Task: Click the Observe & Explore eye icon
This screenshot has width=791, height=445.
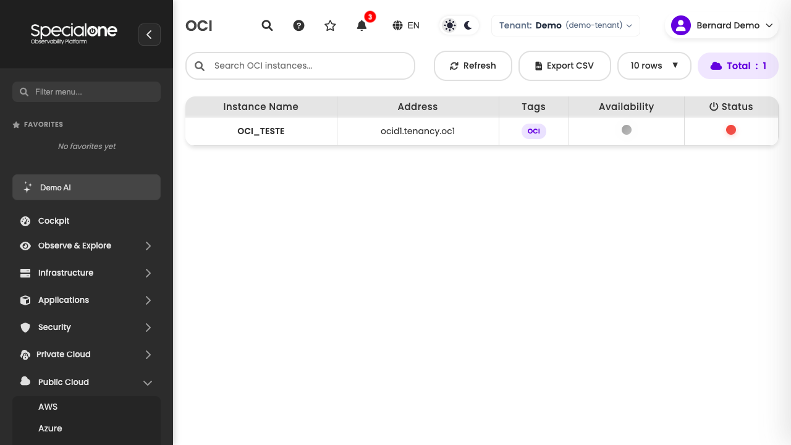Action: [25, 246]
